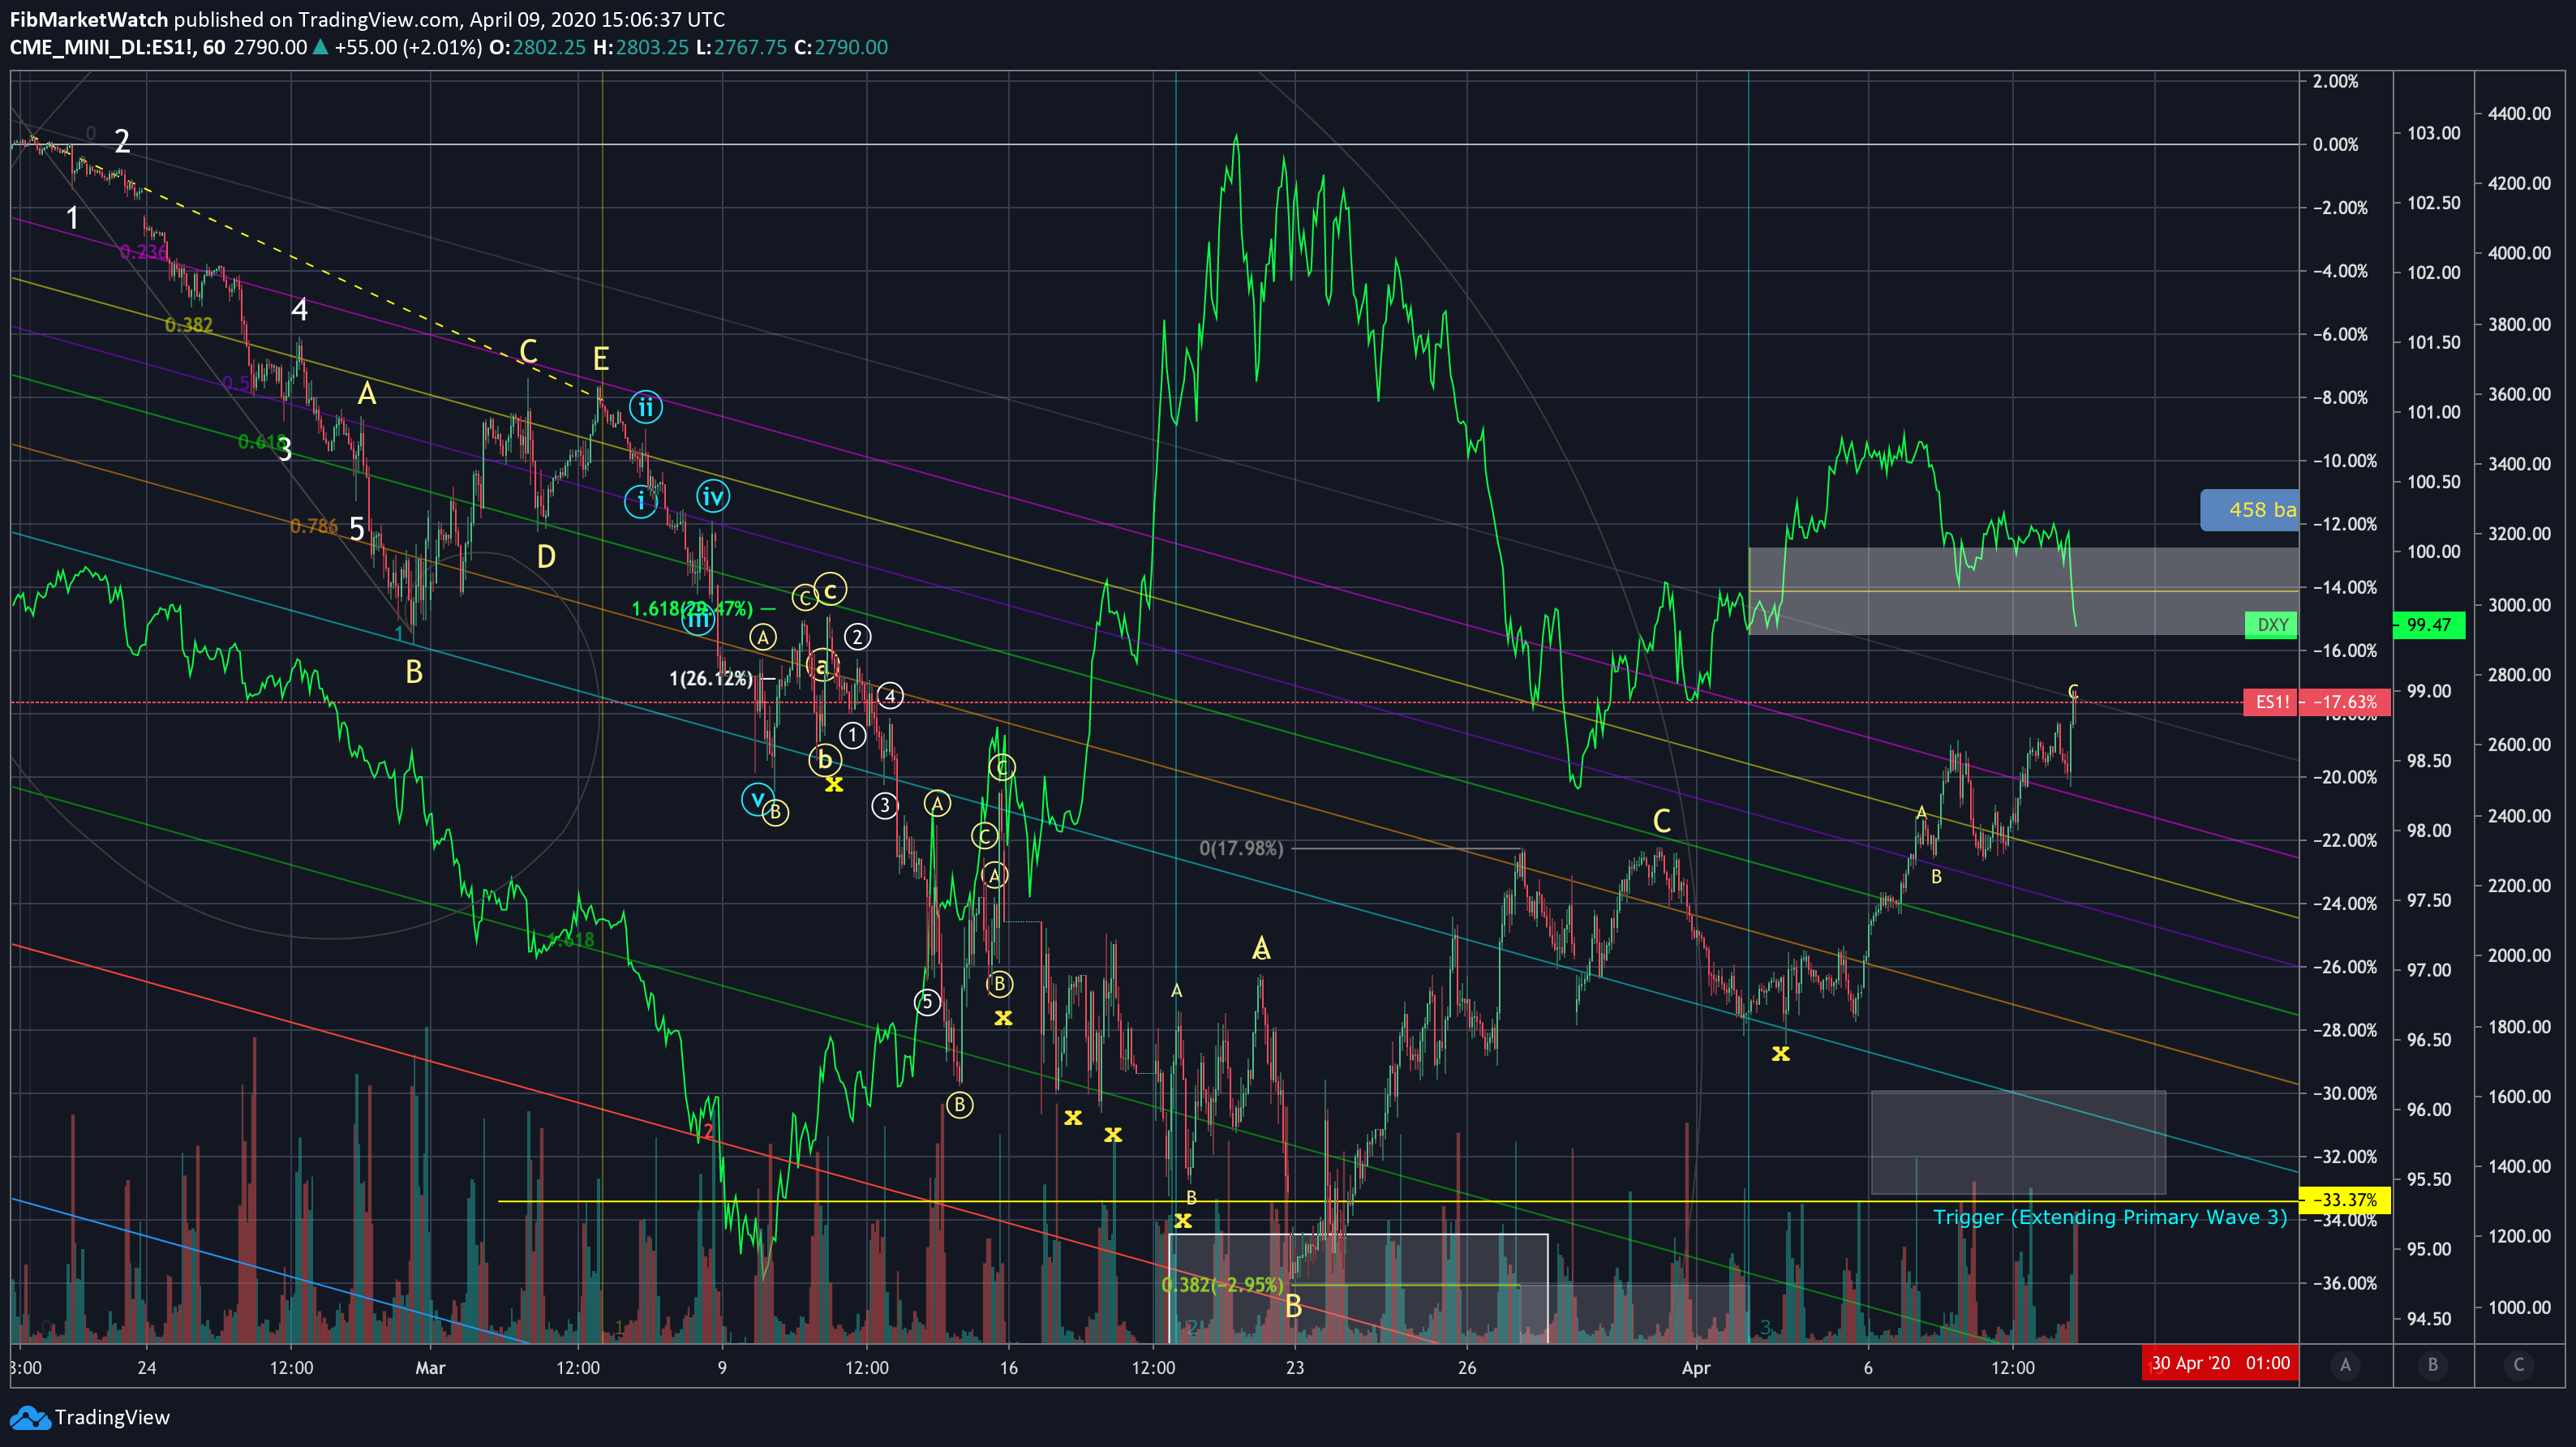The height and width of the screenshot is (1447, 2576).
Task: Click the 1.618(29.47%) fib extension label
Action: click(692, 608)
